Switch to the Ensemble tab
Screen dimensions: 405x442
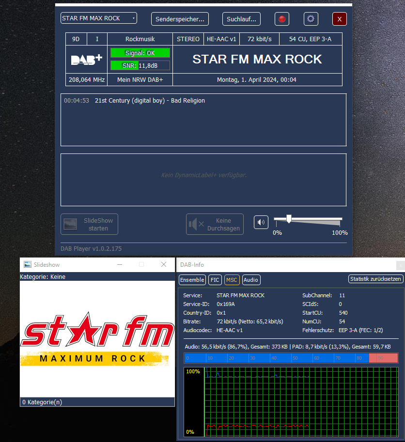(192, 280)
